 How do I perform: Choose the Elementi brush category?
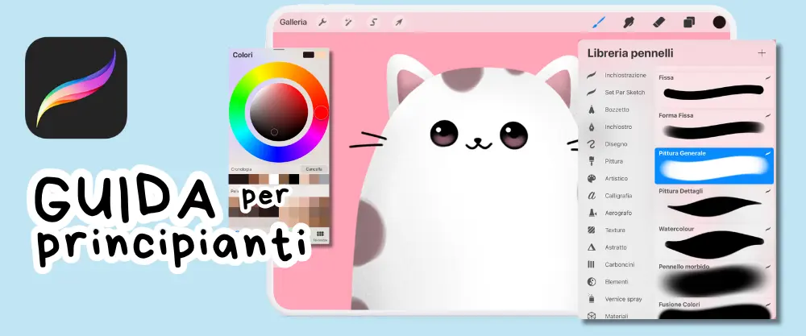[x=609, y=281]
